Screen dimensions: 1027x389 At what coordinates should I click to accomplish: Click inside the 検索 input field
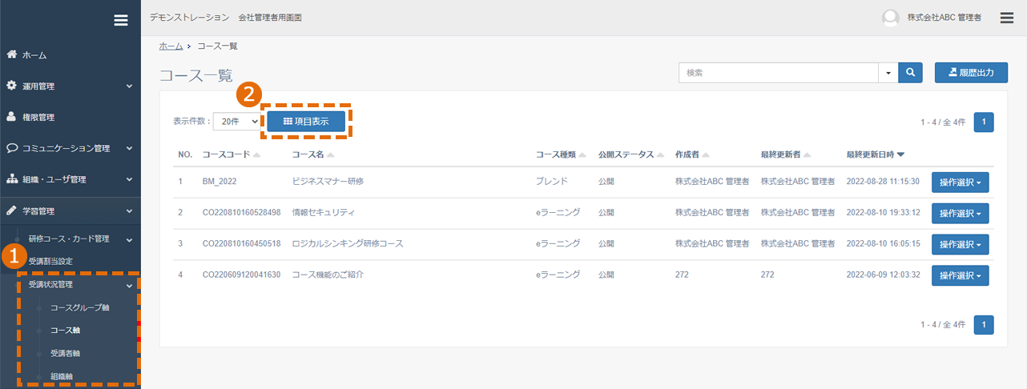[x=779, y=73]
